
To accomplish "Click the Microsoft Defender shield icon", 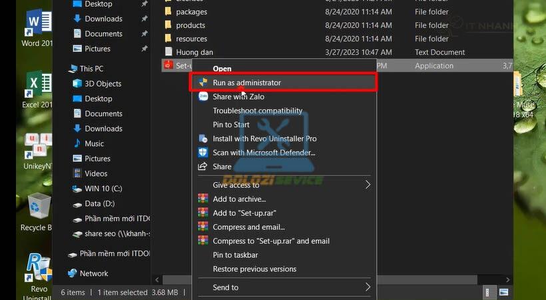I will tap(203, 153).
